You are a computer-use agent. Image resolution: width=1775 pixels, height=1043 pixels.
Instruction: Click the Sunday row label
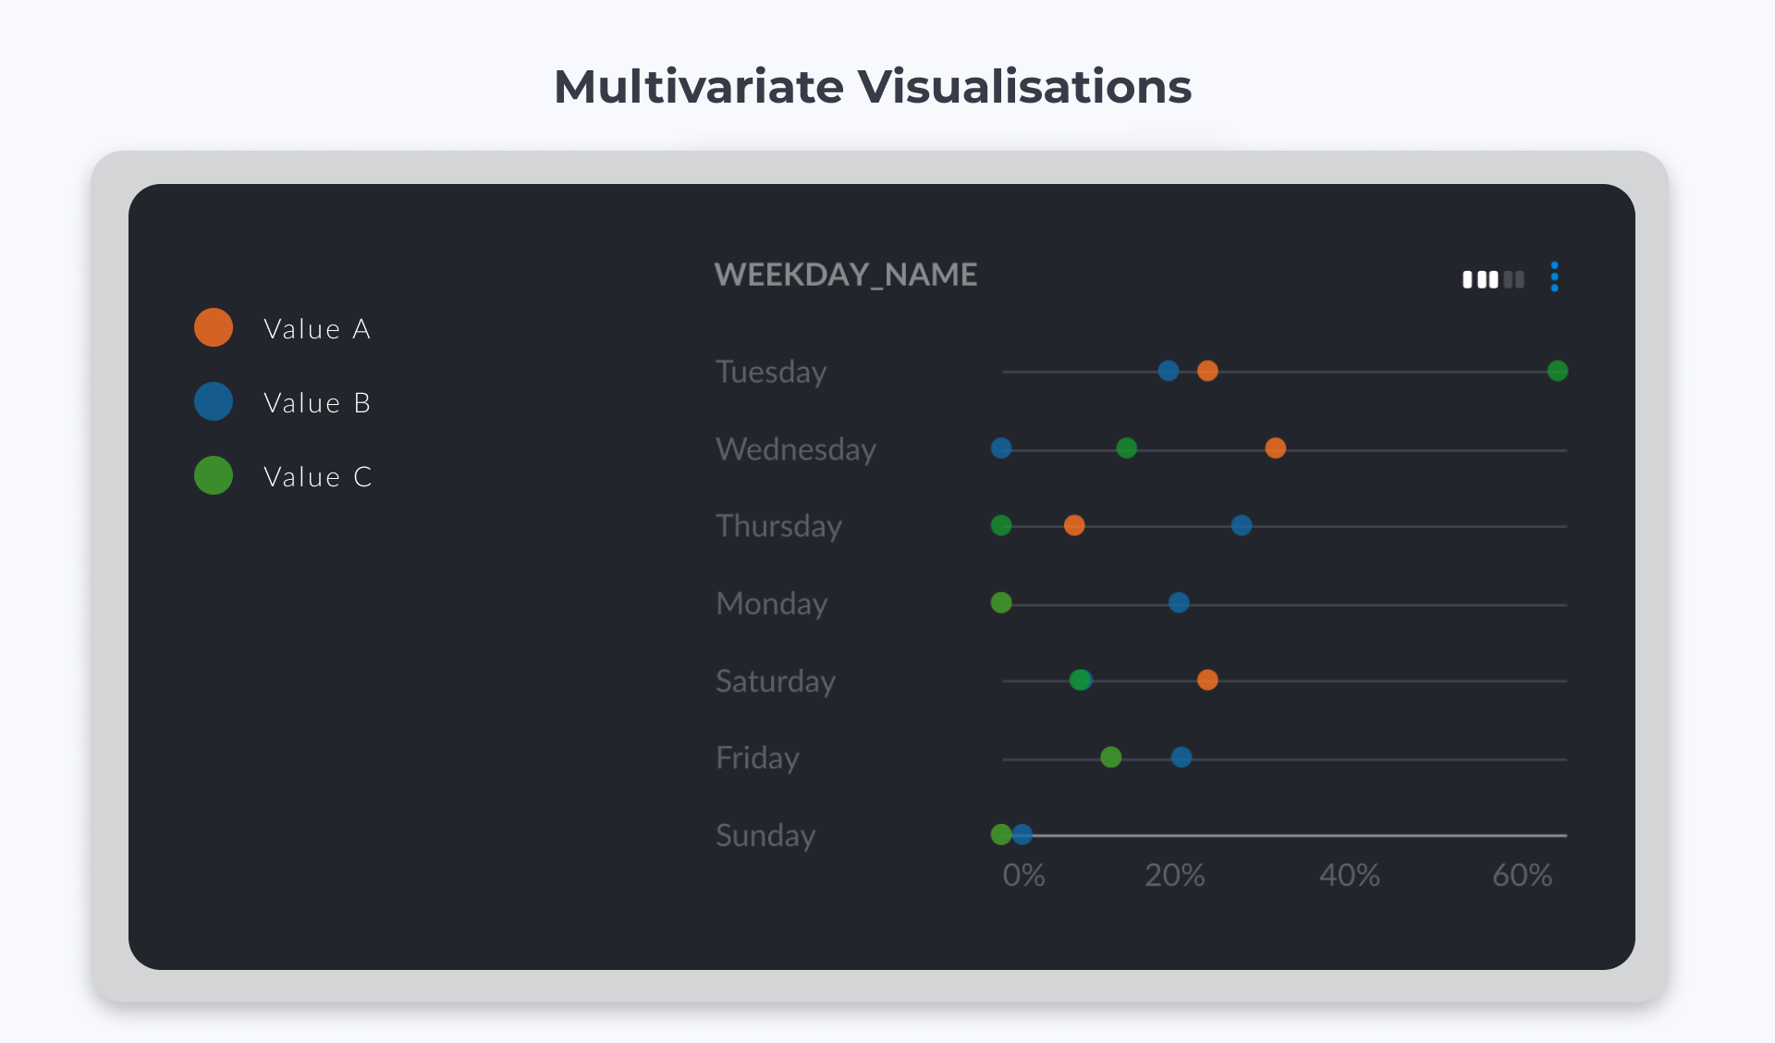coord(765,836)
